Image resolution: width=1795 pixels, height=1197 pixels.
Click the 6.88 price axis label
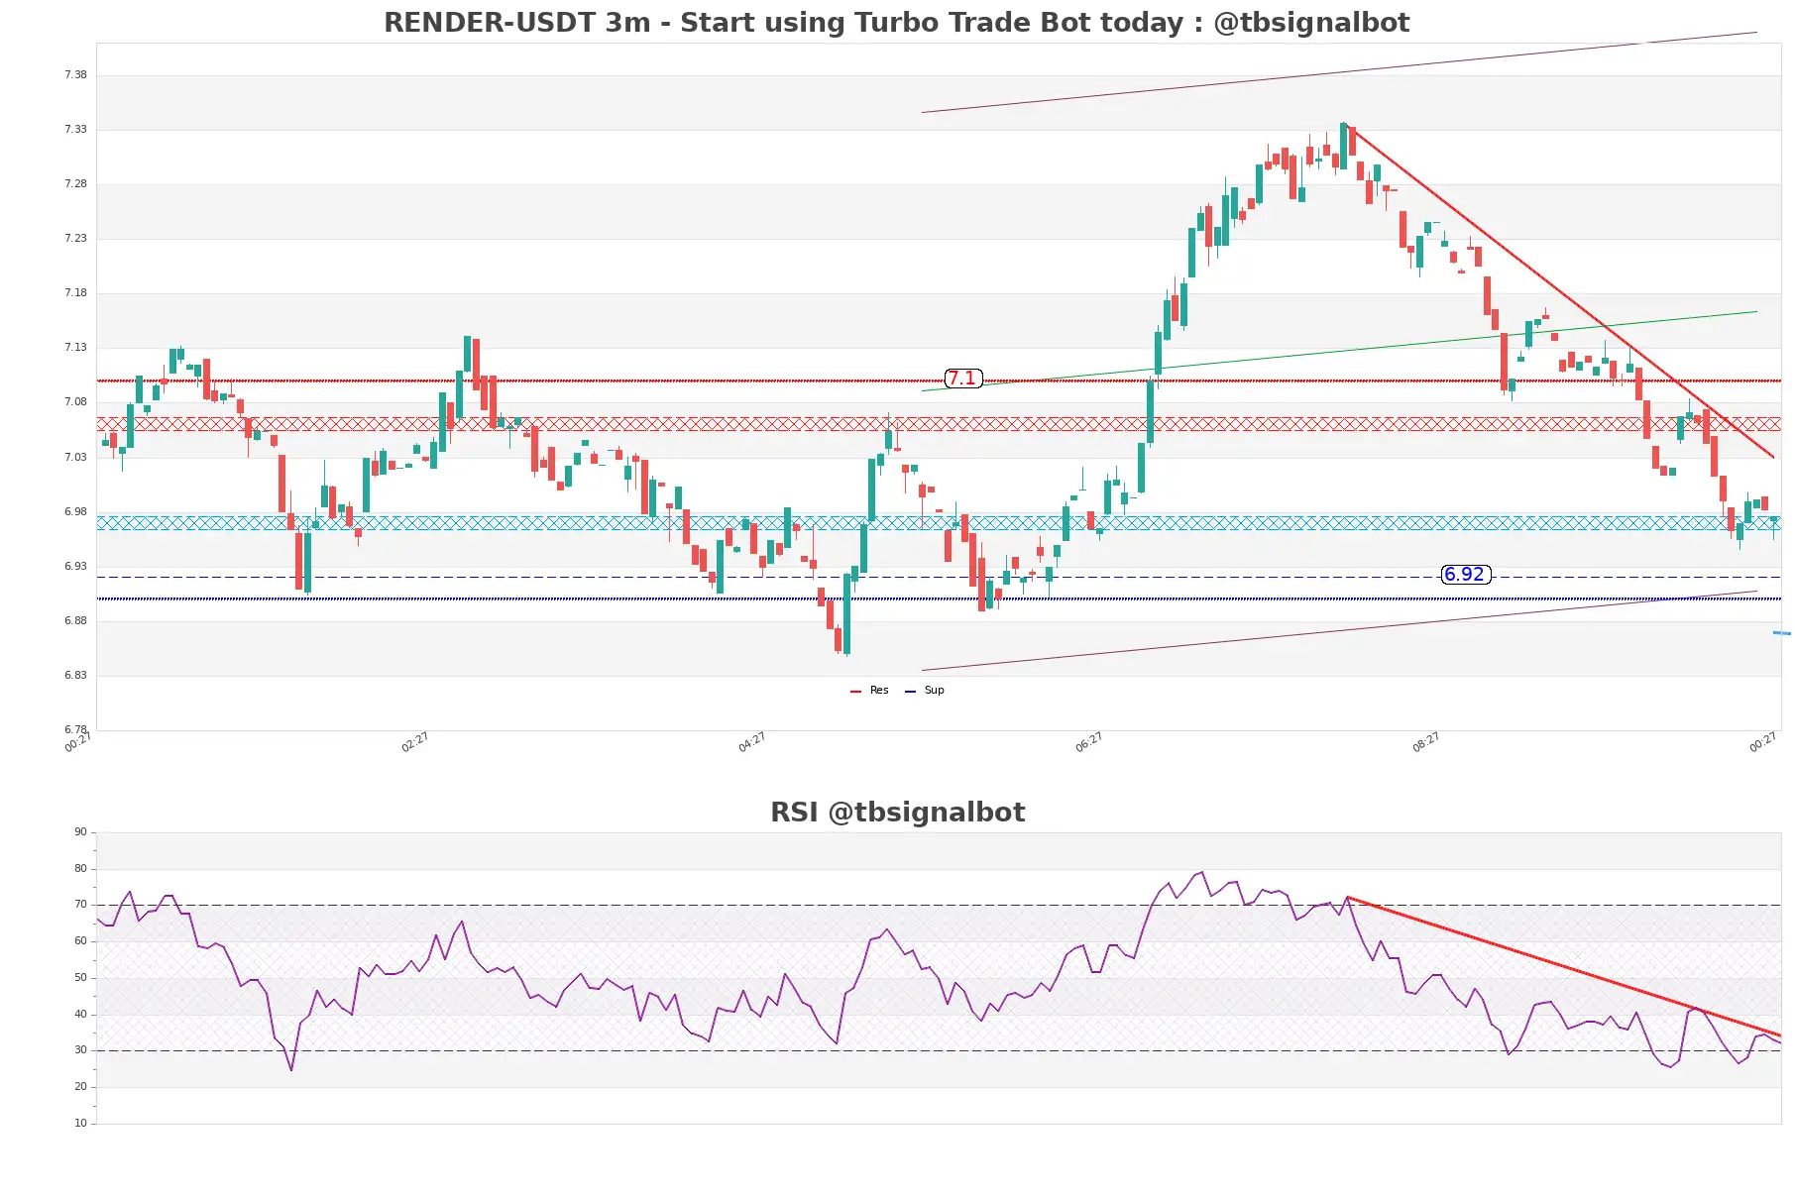(x=75, y=621)
